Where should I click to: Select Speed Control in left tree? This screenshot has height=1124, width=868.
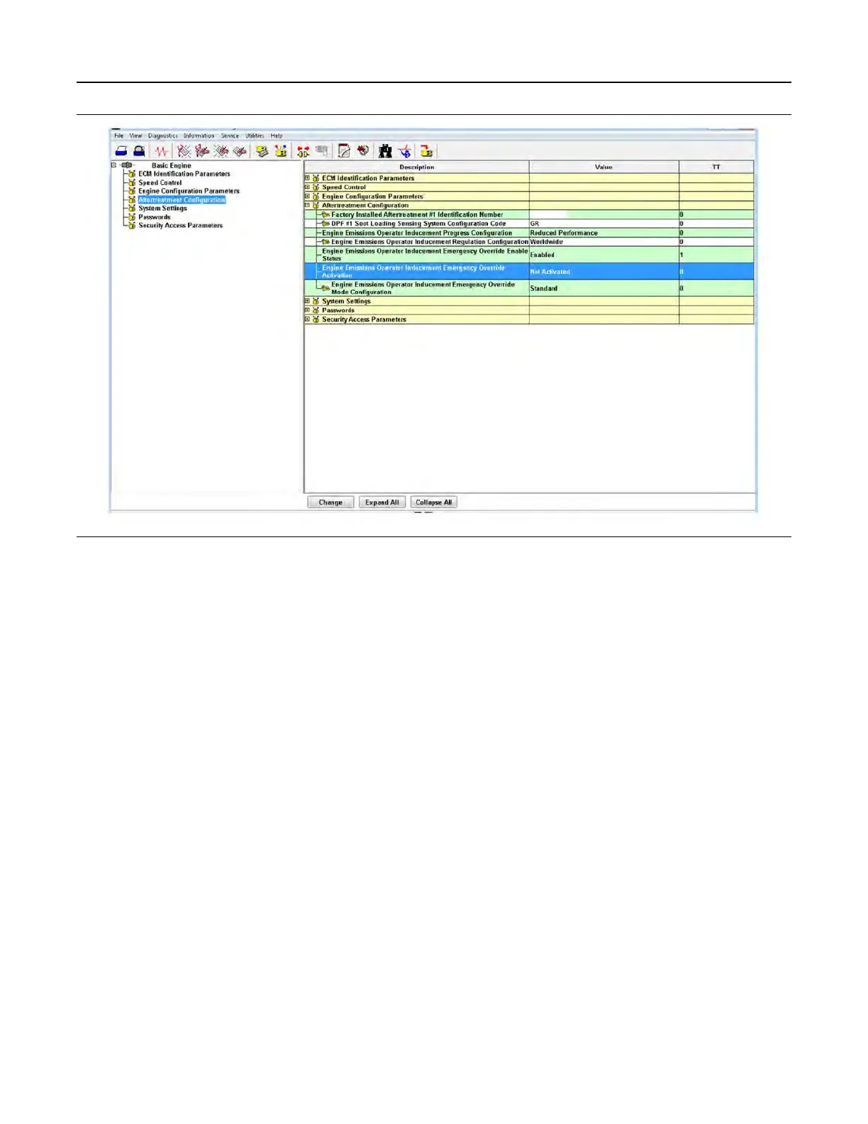point(160,182)
